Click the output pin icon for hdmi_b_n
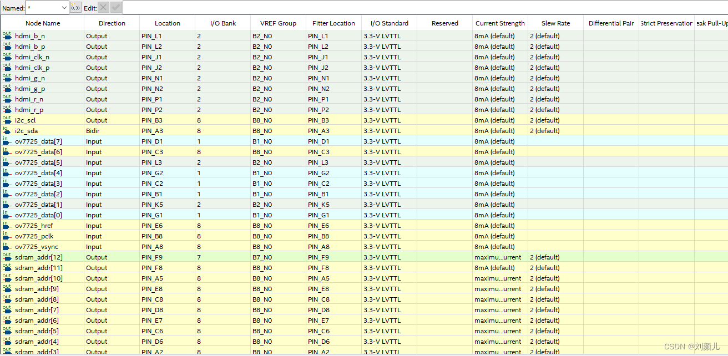Screen dimensions: 728x356 7,36
